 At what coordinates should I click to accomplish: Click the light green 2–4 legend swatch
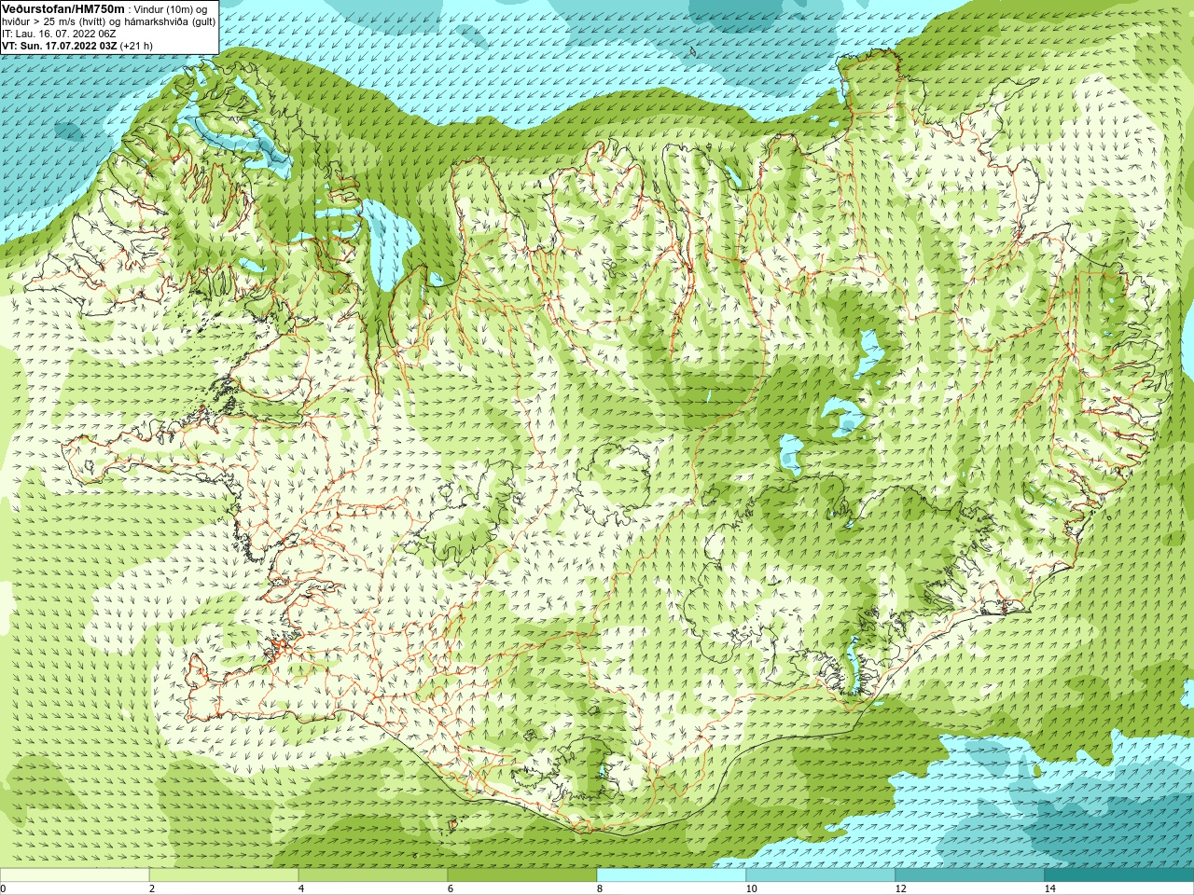point(224,875)
